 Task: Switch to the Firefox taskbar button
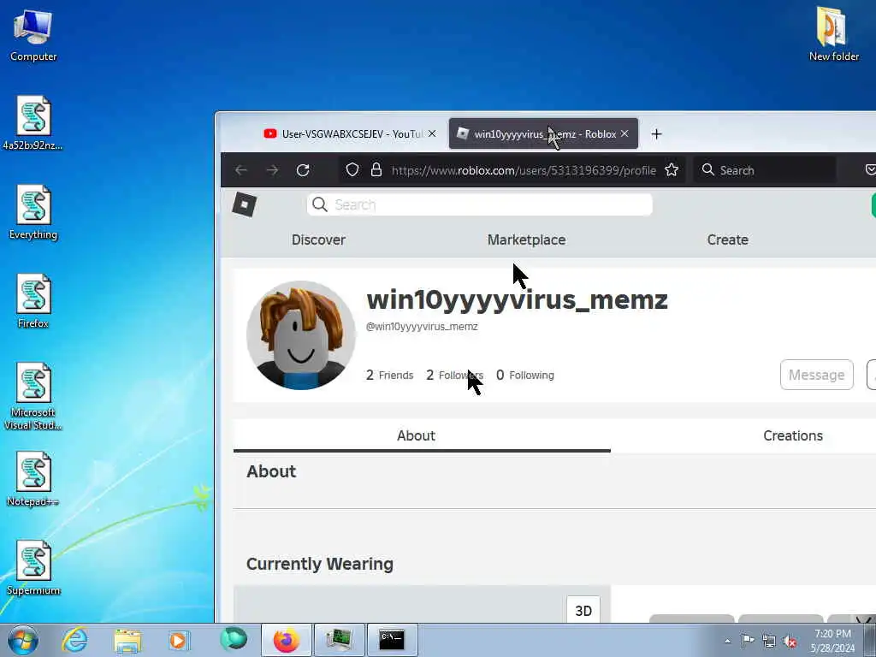click(x=287, y=640)
